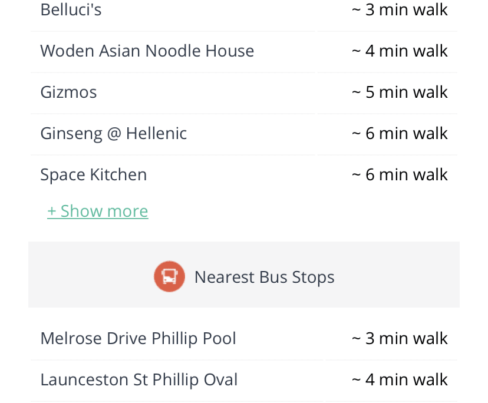Expand list with Show more link

98,211
